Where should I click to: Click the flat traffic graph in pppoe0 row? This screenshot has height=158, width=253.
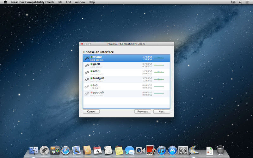pyautogui.click(x=159, y=94)
